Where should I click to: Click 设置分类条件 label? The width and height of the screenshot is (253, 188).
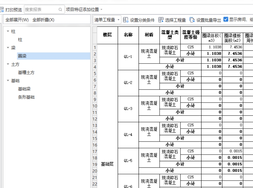pyautogui.click(x=142, y=20)
